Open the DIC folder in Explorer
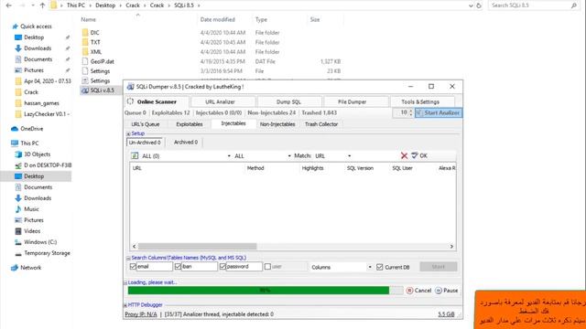Screen dimensions: 586x329 (x=95, y=33)
